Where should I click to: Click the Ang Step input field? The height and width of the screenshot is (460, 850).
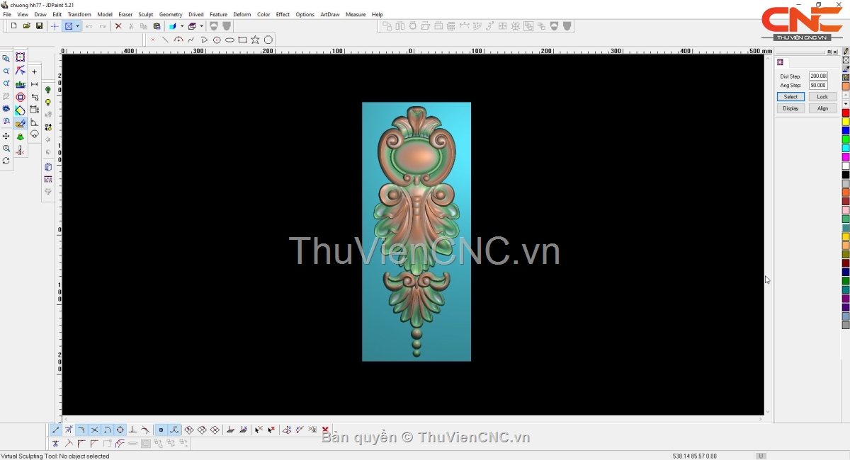point(818,85)
